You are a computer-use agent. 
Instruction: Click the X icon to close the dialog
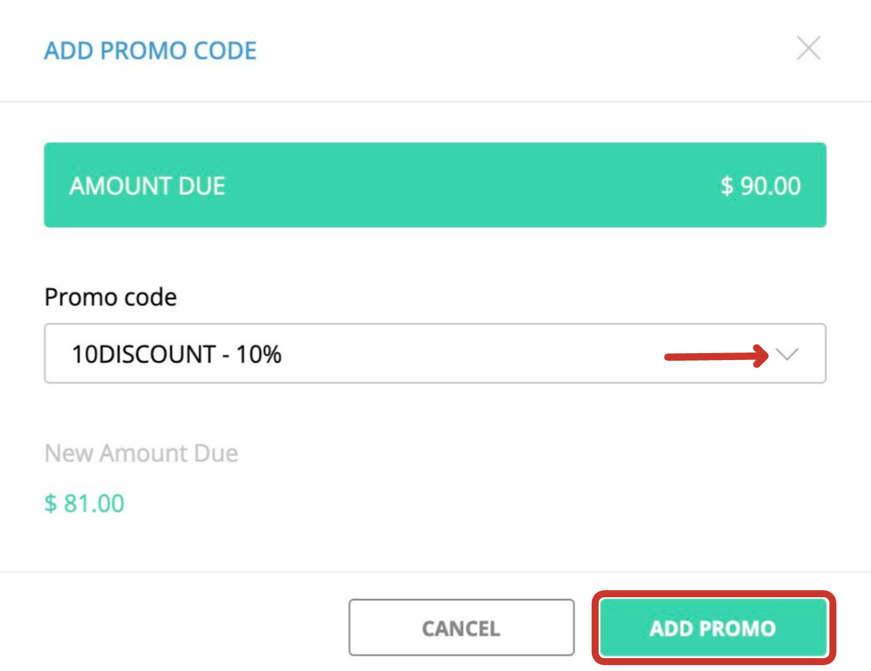point(809,49)
